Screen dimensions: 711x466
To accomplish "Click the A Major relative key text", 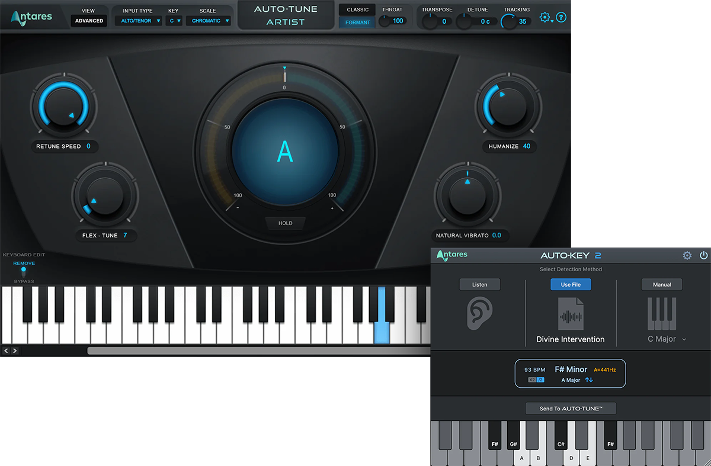I will coord(571,380).
